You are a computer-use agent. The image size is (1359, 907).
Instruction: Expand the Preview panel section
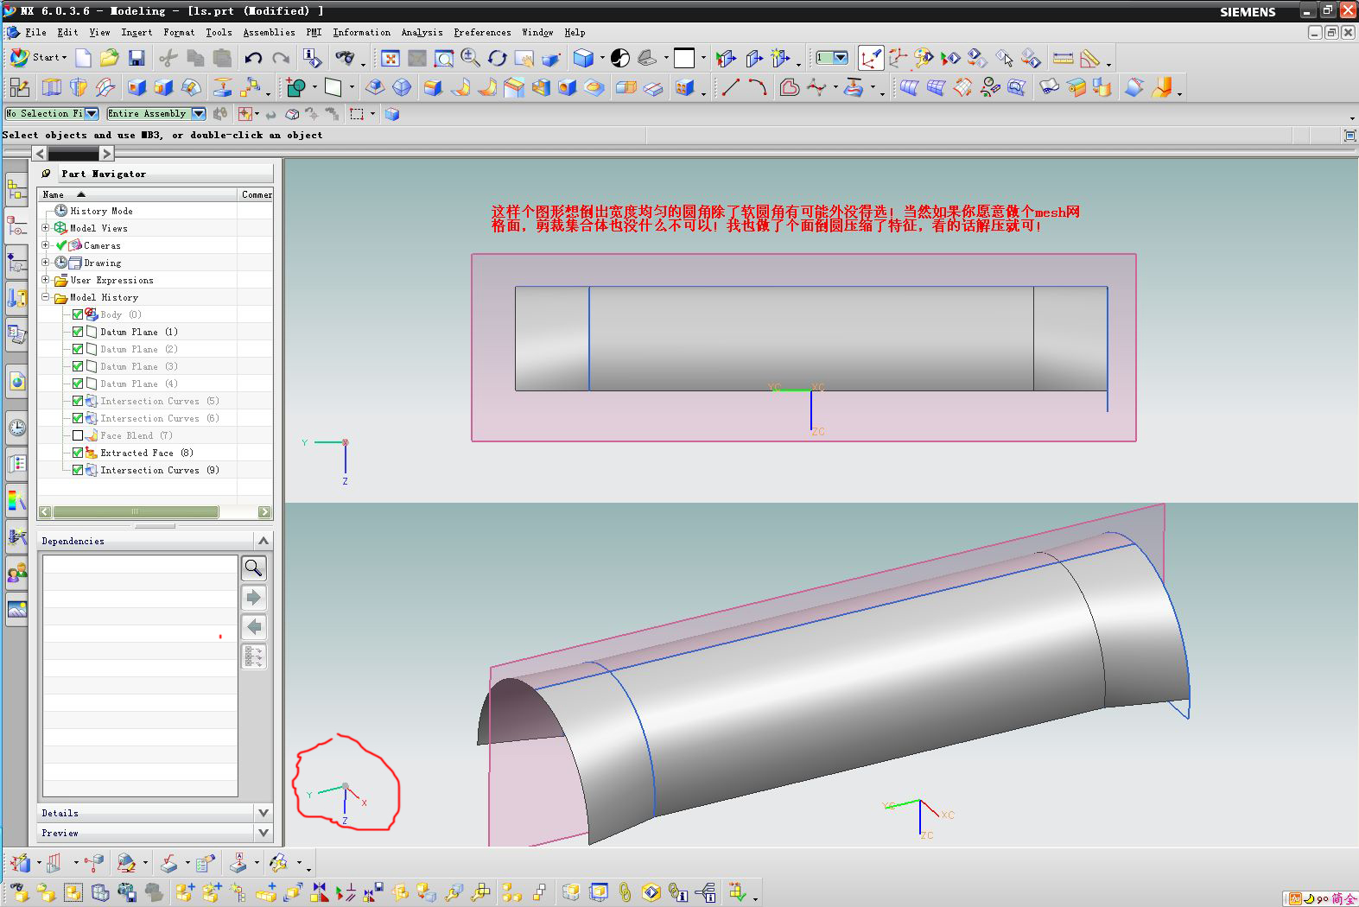coord(264,833)
